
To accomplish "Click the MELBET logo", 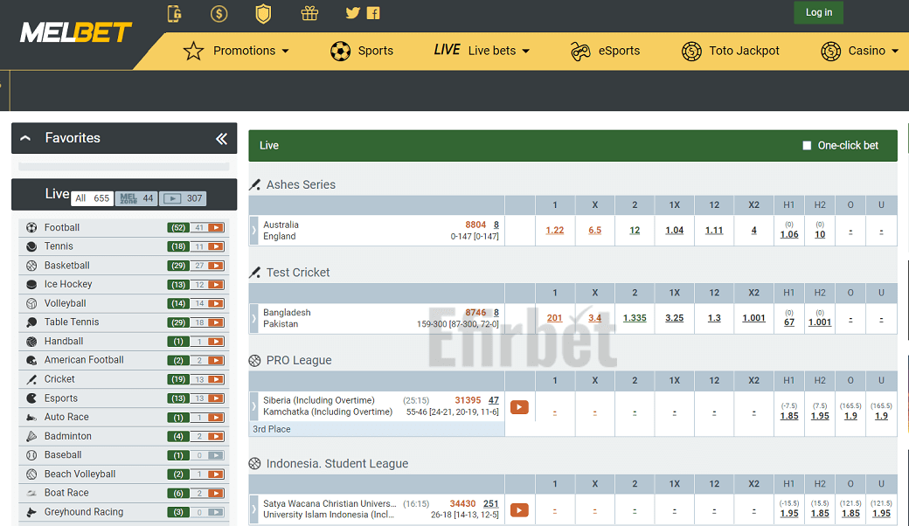I will pos(76,32).
